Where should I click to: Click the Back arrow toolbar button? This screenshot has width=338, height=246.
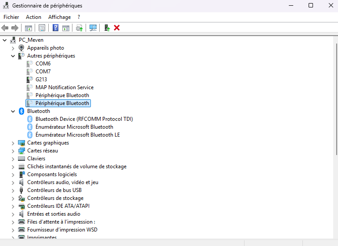coord(5,28)
